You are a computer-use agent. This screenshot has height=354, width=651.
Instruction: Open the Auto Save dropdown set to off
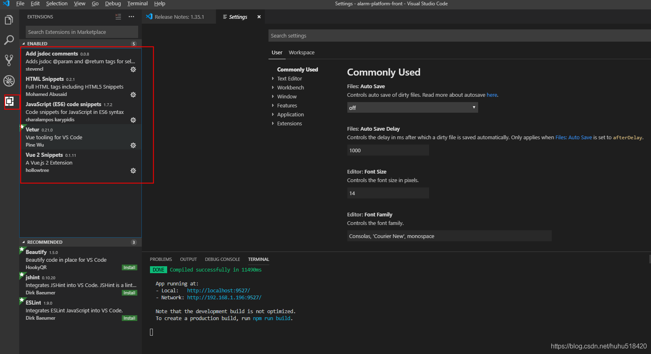[412, 107]
